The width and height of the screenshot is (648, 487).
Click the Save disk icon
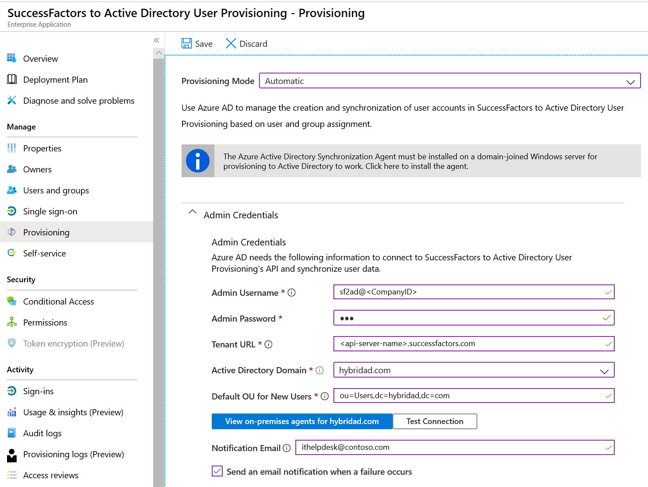click(187, 43)
